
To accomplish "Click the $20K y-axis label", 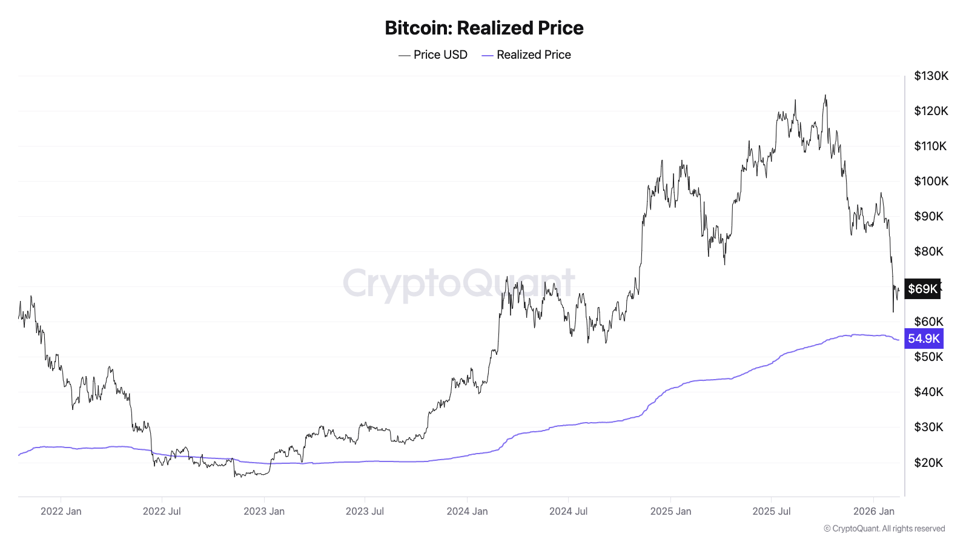I will [928, 463].
